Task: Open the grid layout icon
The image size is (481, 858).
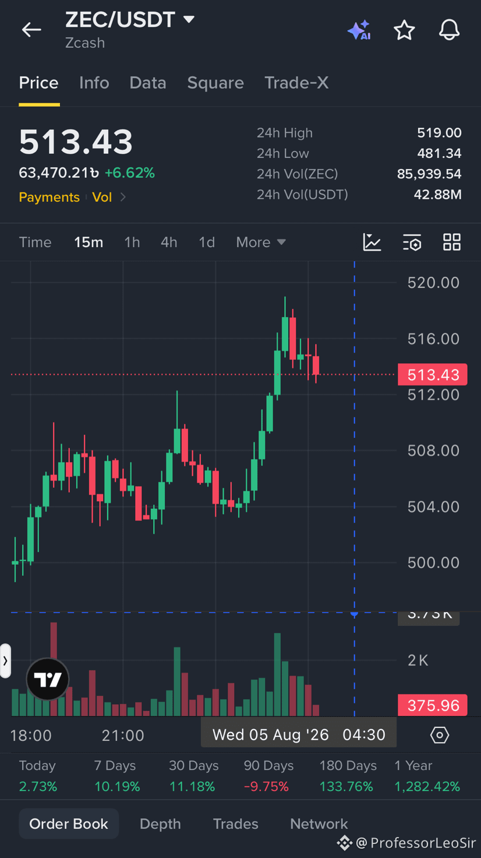Action: [x=452, y=242]
